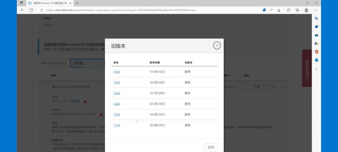Image resolution: width=338 pixels, height=152 pixels.
Task: Tick the Precision 5570 系统 BIOS row checkbox
Action: point(43,87)
